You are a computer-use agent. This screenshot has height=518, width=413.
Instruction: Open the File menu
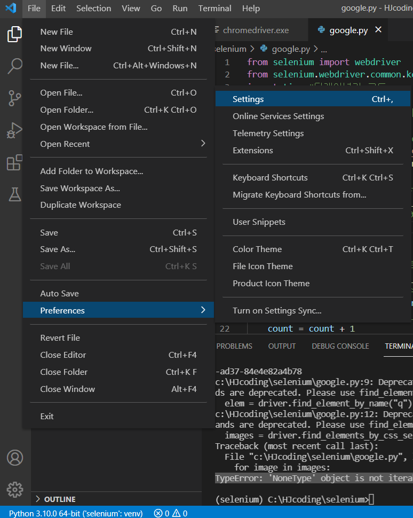pos(34,8)
